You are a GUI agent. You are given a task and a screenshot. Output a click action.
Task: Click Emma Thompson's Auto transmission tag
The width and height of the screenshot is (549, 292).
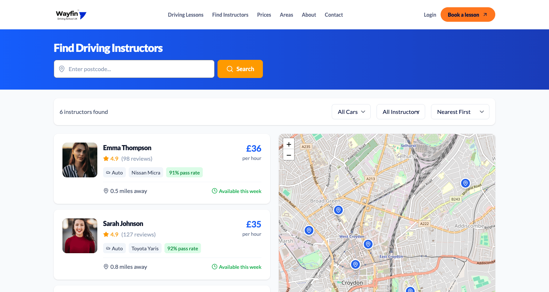tap(114, 173)
